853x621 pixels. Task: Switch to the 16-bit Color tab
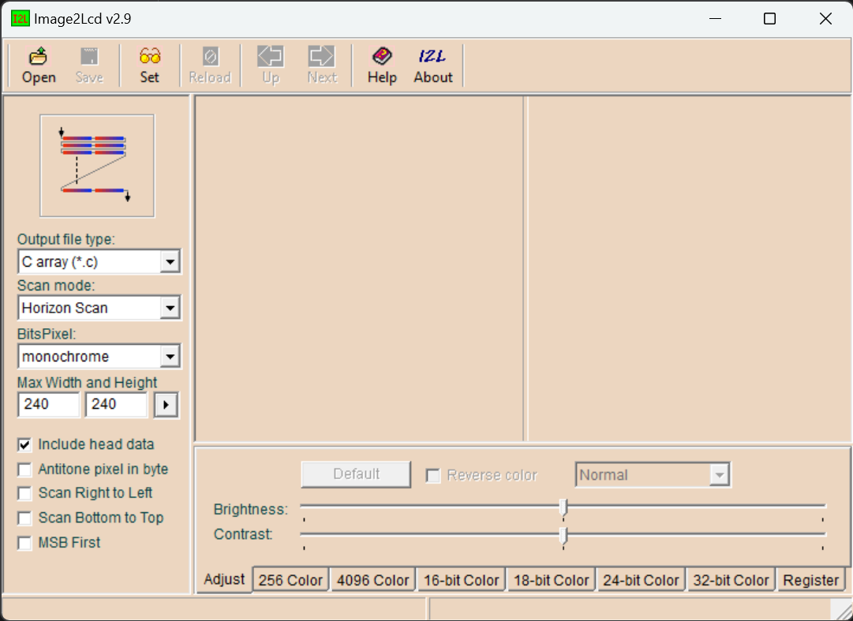[462, 580]
